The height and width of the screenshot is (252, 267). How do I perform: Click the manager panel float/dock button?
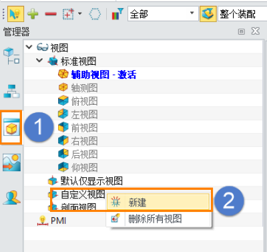tap(242, 31)
